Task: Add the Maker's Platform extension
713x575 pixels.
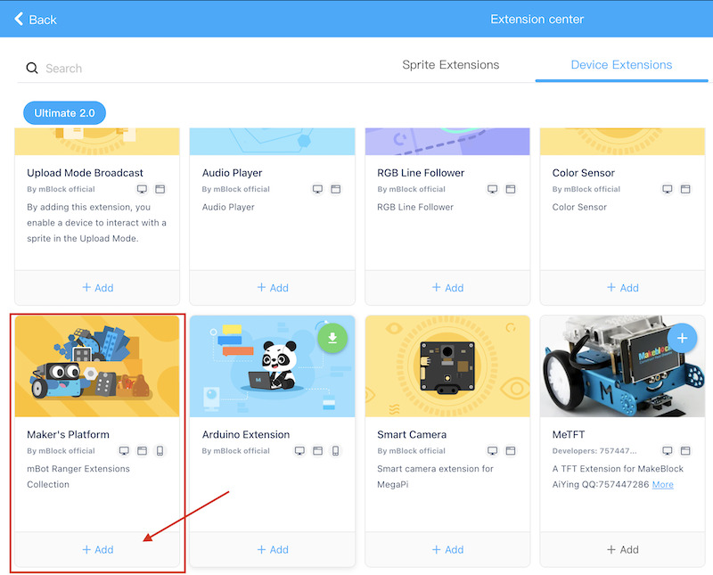Action: [x=97, y=549]
